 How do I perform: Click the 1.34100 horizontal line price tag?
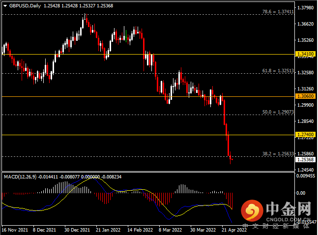coord(305,54)
